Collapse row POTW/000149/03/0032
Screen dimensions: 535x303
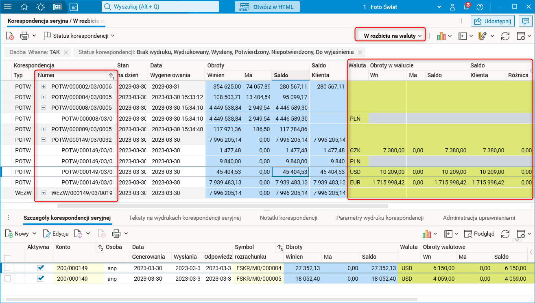click(44, 140)
